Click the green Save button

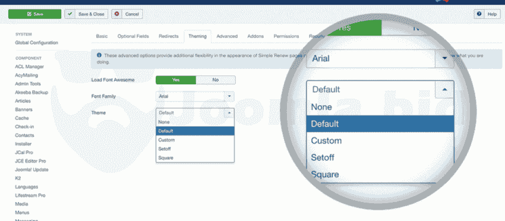pos(35,14)
